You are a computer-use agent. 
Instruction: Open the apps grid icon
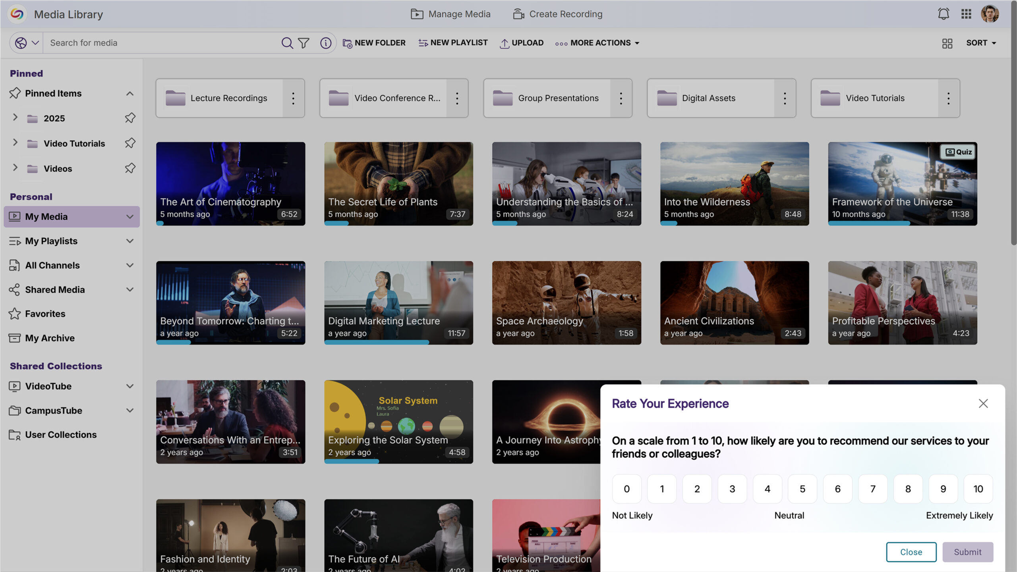(966, 14)
